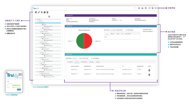
Task: Click blue login button in TruVu360 login thumbnail
Action: 19,90
